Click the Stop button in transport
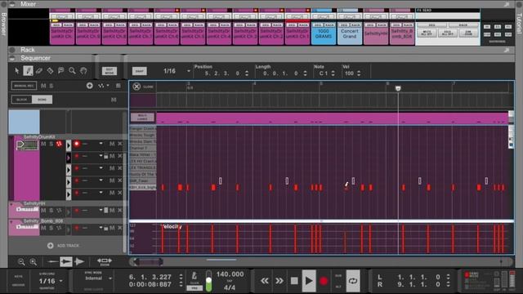Image resolution: width=523 pixels, height=294 pixels. [294, 281]
